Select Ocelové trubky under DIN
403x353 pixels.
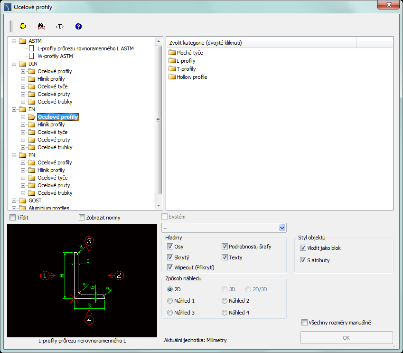[55, 102]
